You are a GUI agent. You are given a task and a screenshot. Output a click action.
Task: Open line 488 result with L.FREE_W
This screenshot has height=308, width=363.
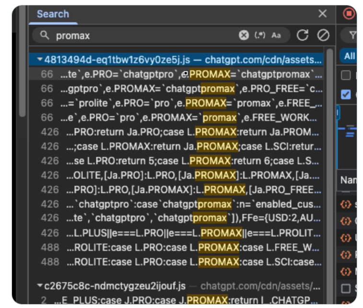point(176,248)
